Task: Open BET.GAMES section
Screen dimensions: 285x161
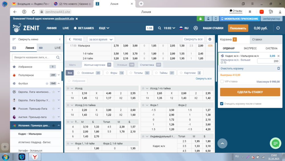Action: (x=84, y=28)
